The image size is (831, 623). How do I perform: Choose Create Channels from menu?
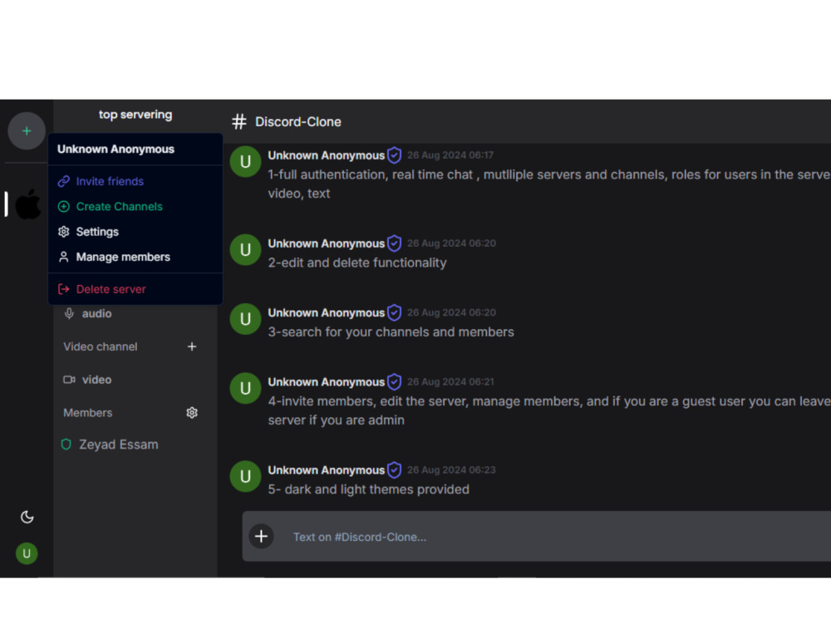[x=135, y=207]
